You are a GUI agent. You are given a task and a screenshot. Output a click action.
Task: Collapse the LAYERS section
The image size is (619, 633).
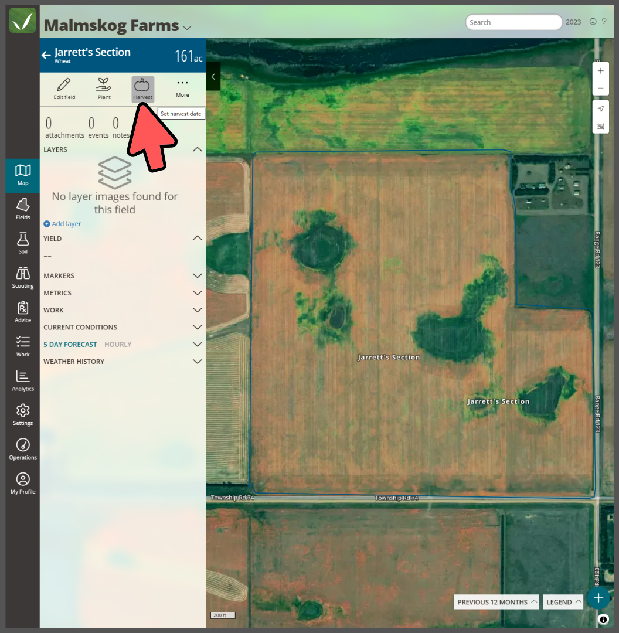(x=198, y=149)
